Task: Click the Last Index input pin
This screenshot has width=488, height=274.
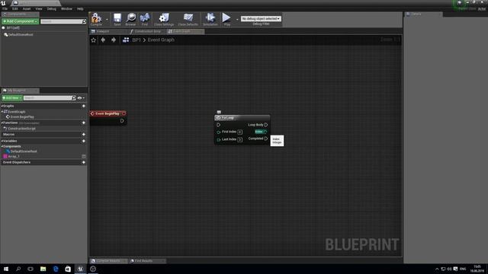Action: coord(219,139)
